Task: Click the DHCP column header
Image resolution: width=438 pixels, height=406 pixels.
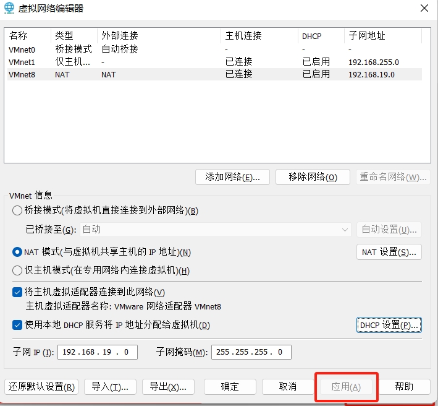Action: click(321, 35)
